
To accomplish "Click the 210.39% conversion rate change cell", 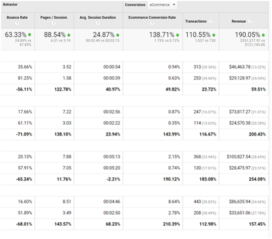I will point(172,224).
